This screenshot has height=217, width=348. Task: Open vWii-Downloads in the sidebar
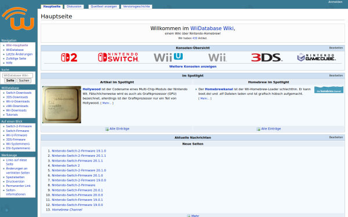coord(17,106)
